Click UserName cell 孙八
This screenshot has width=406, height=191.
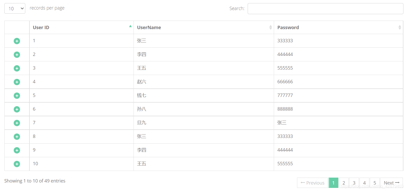pyautogui.click(x=204, y=109)
